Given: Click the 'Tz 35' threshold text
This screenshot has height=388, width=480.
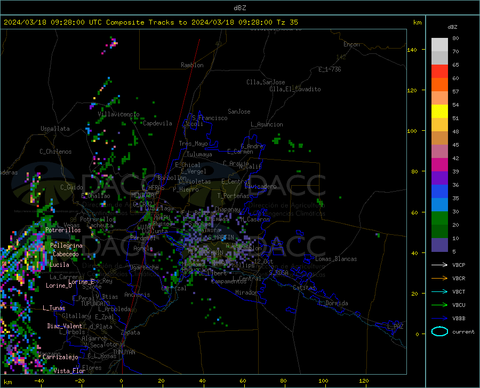Looking at the screenshot, I should [287, 22].
